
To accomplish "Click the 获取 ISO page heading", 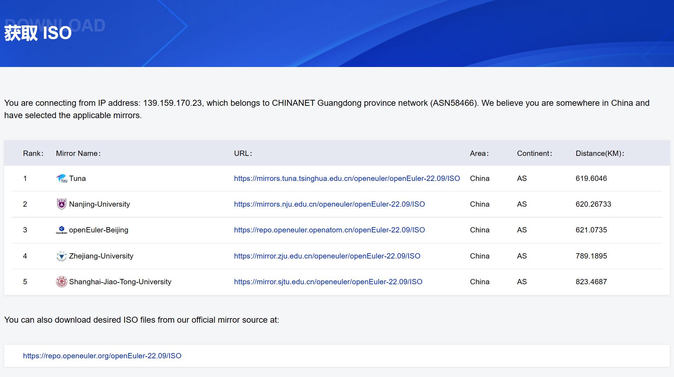I will (x=38, y=33).
